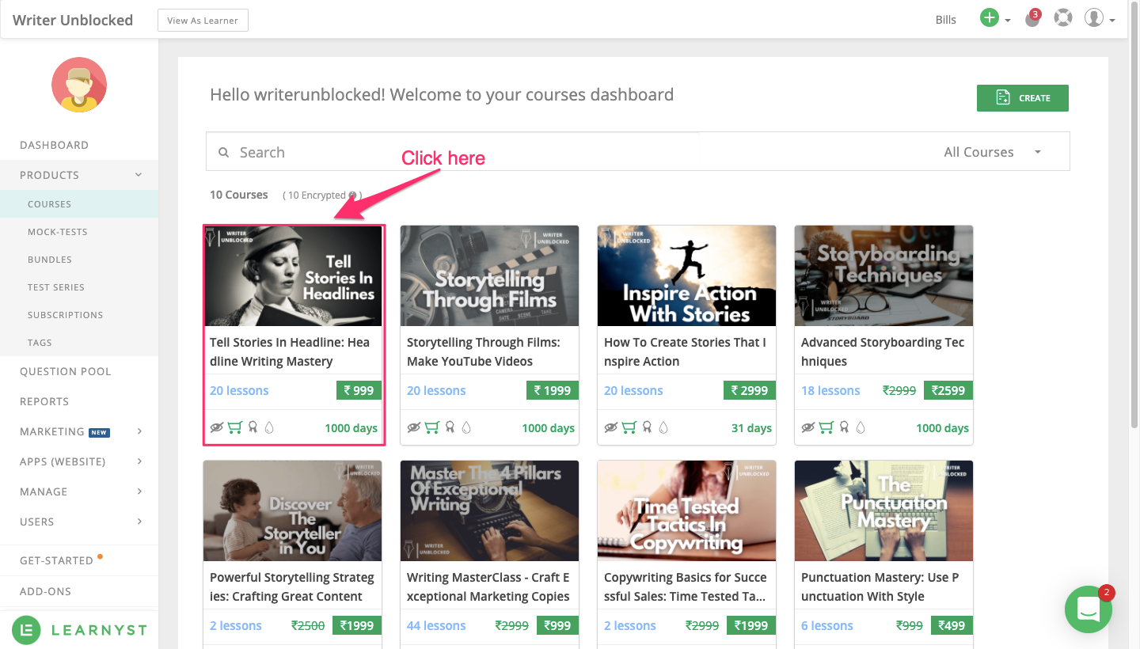Click the encrypted info question icon
This screenshot has height=649, width=1140.
click(353, 195)
